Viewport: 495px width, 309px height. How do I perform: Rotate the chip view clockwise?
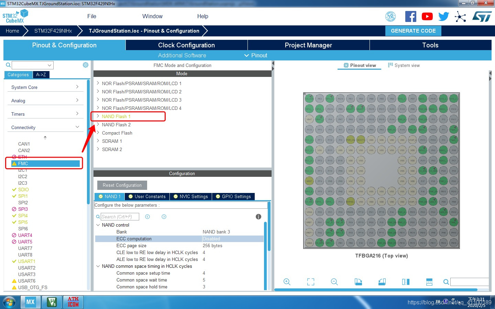pos(358,282)
